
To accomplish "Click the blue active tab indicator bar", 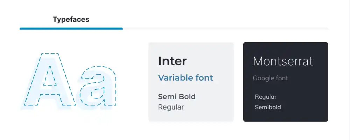I will pyautogui.click(x=71, y=28).
